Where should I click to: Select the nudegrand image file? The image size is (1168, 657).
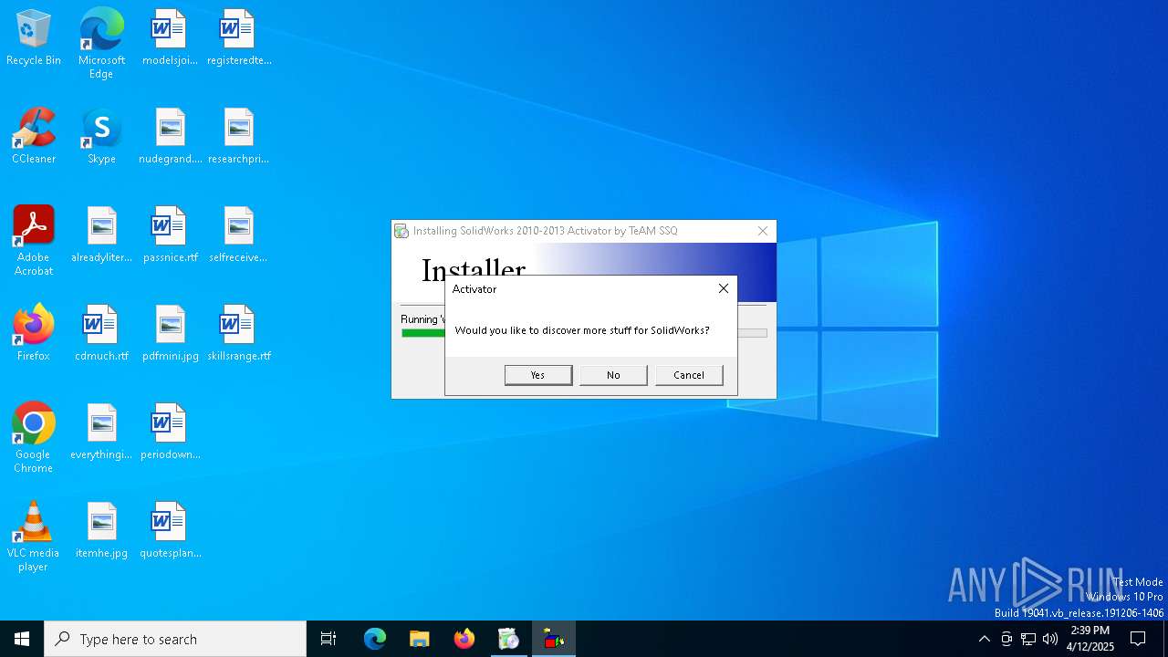171,137
